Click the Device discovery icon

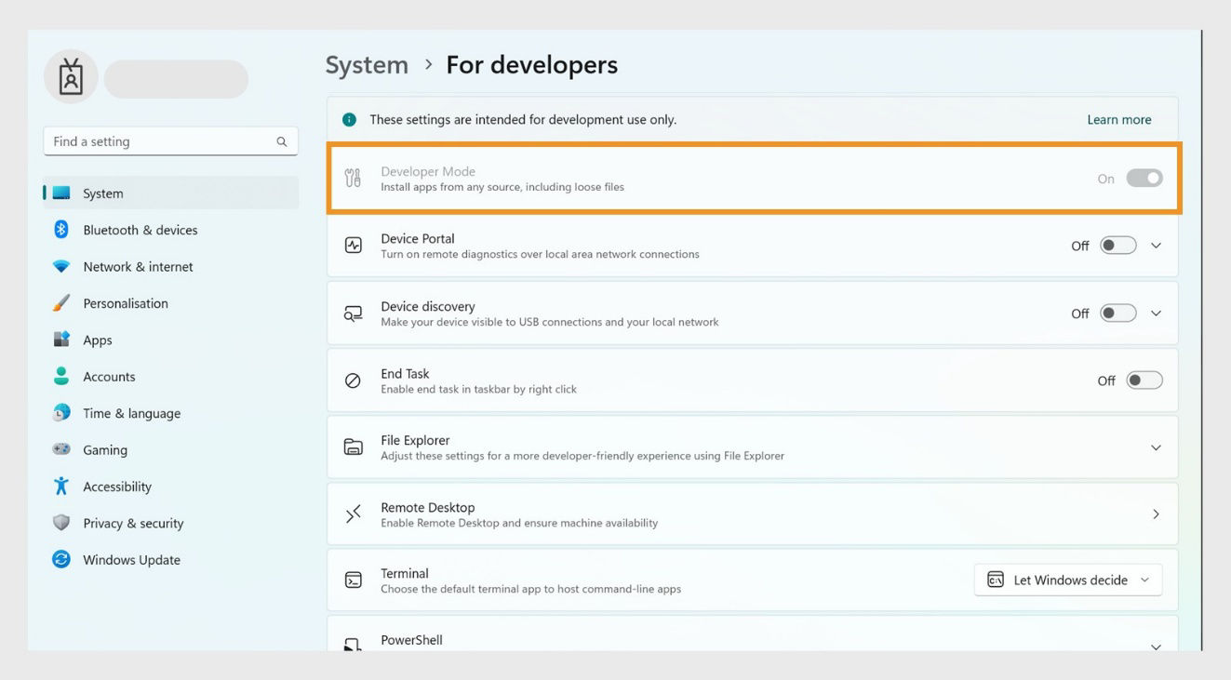354,313
